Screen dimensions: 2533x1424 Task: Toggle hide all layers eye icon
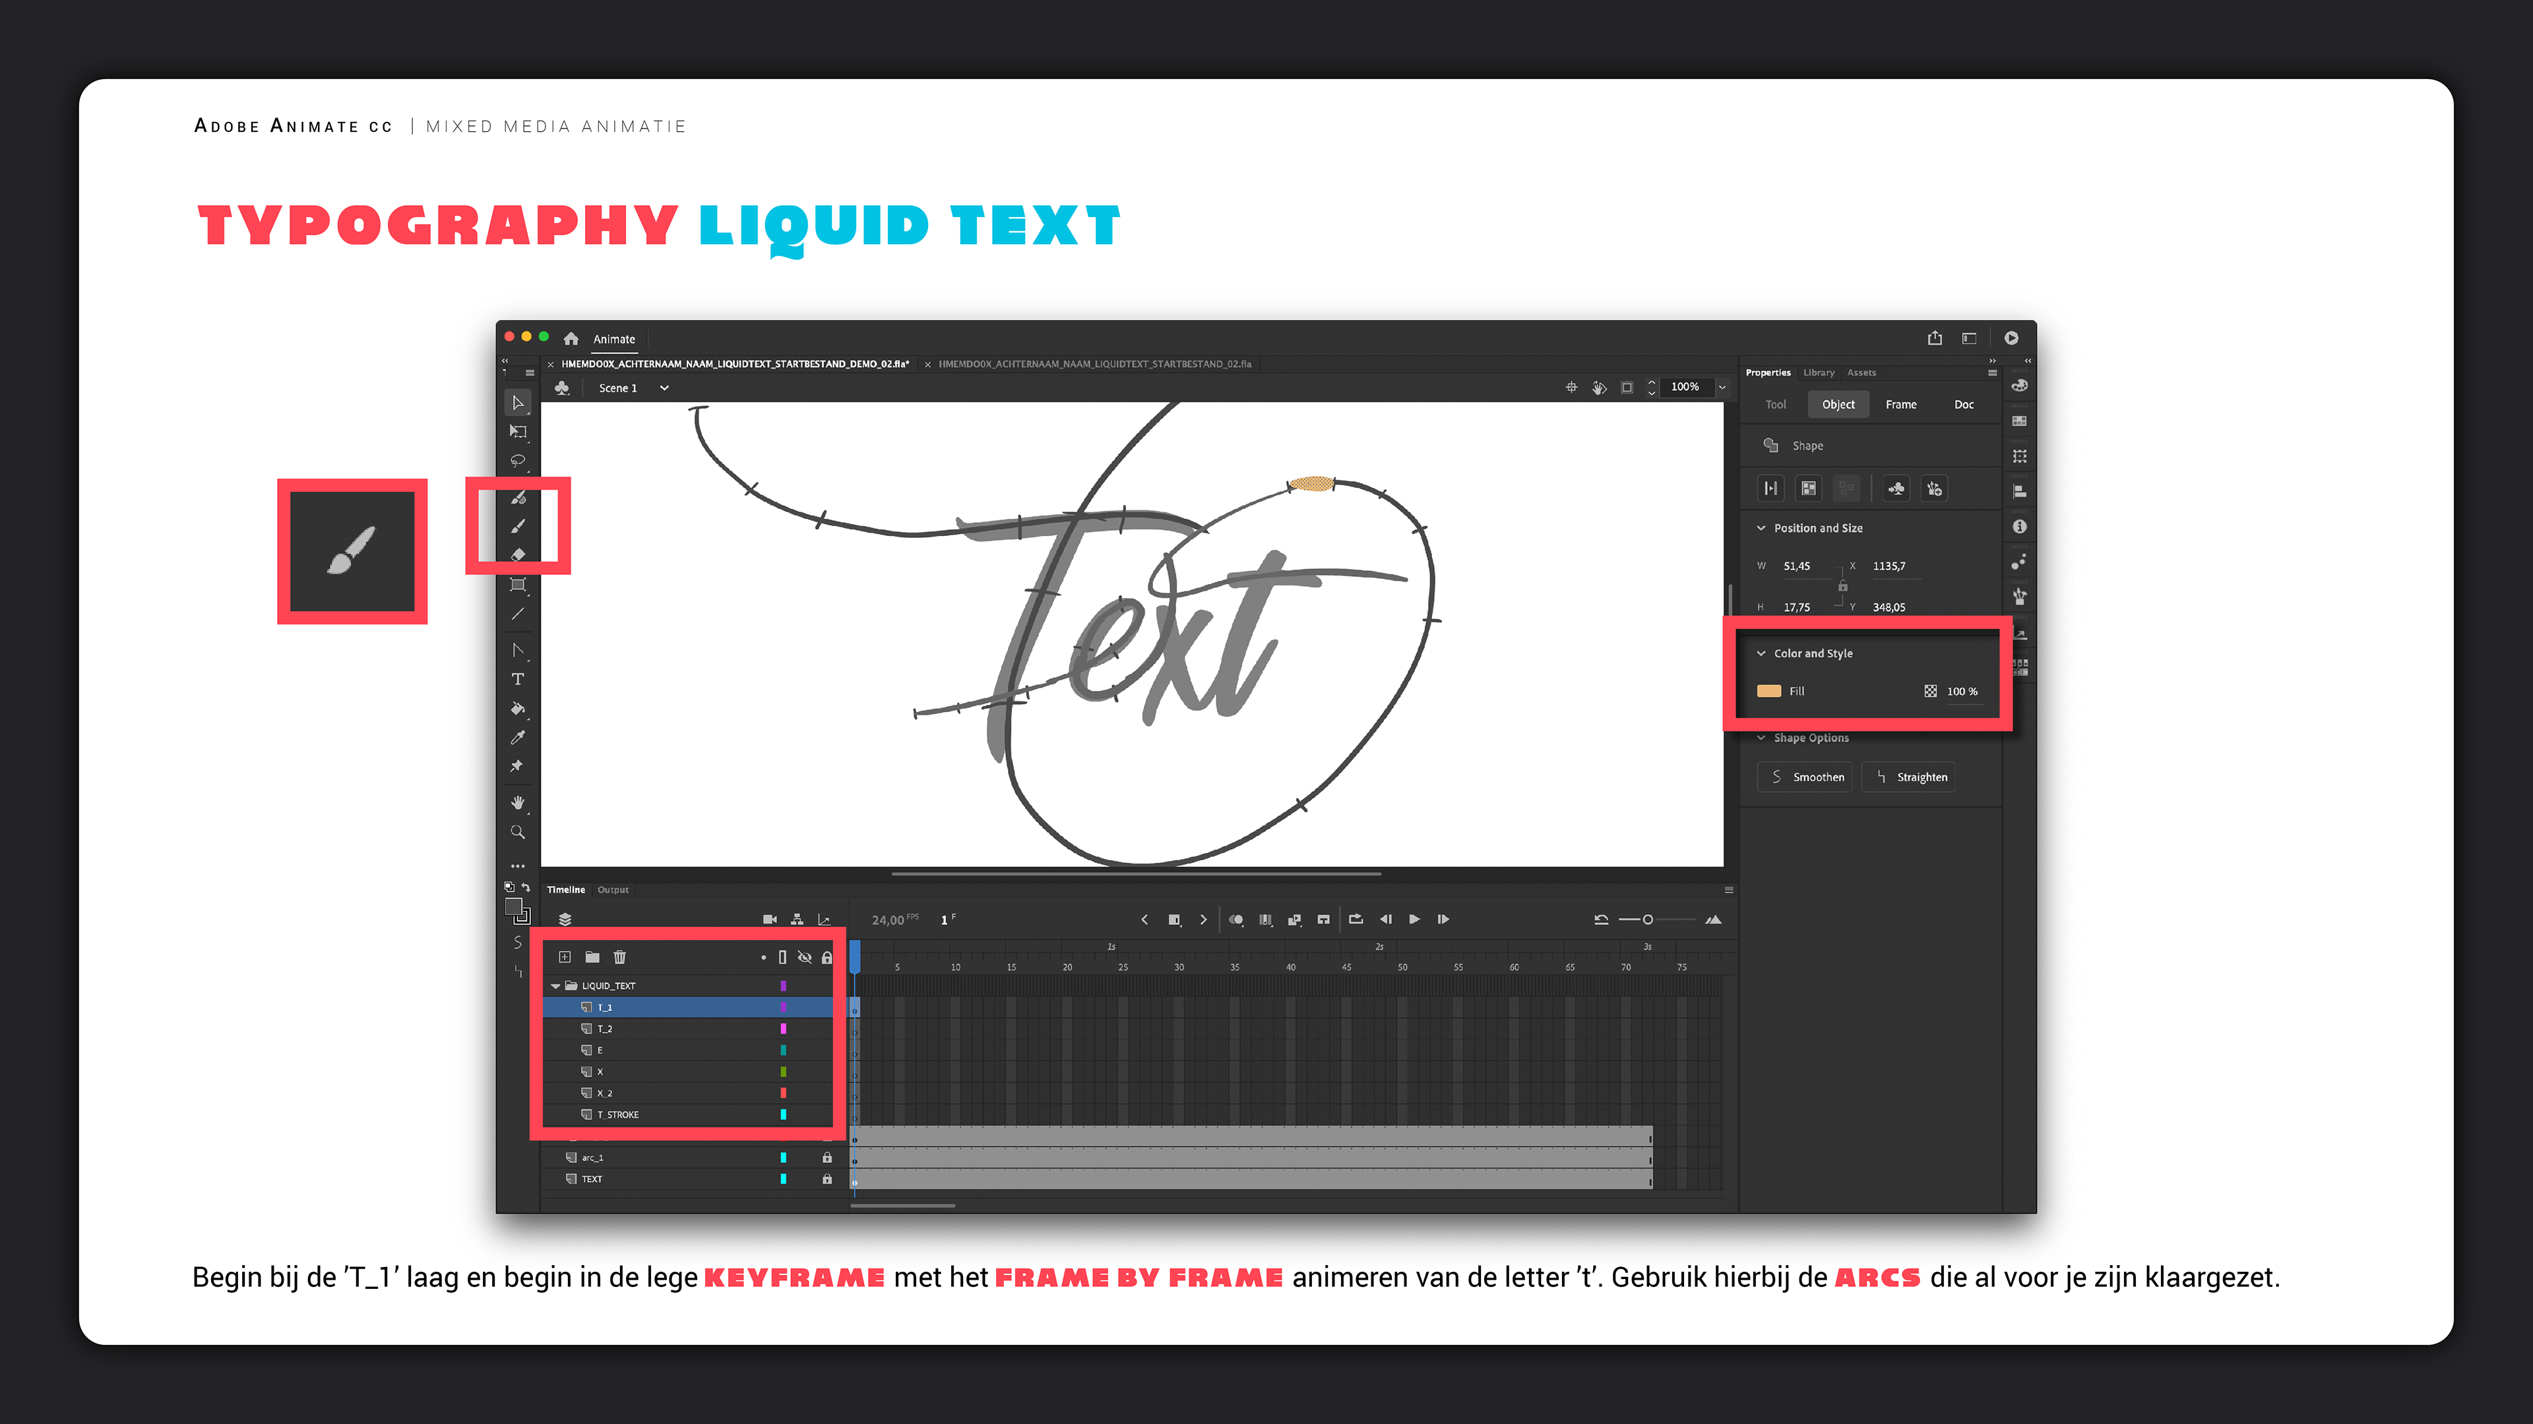coord(804,957)
